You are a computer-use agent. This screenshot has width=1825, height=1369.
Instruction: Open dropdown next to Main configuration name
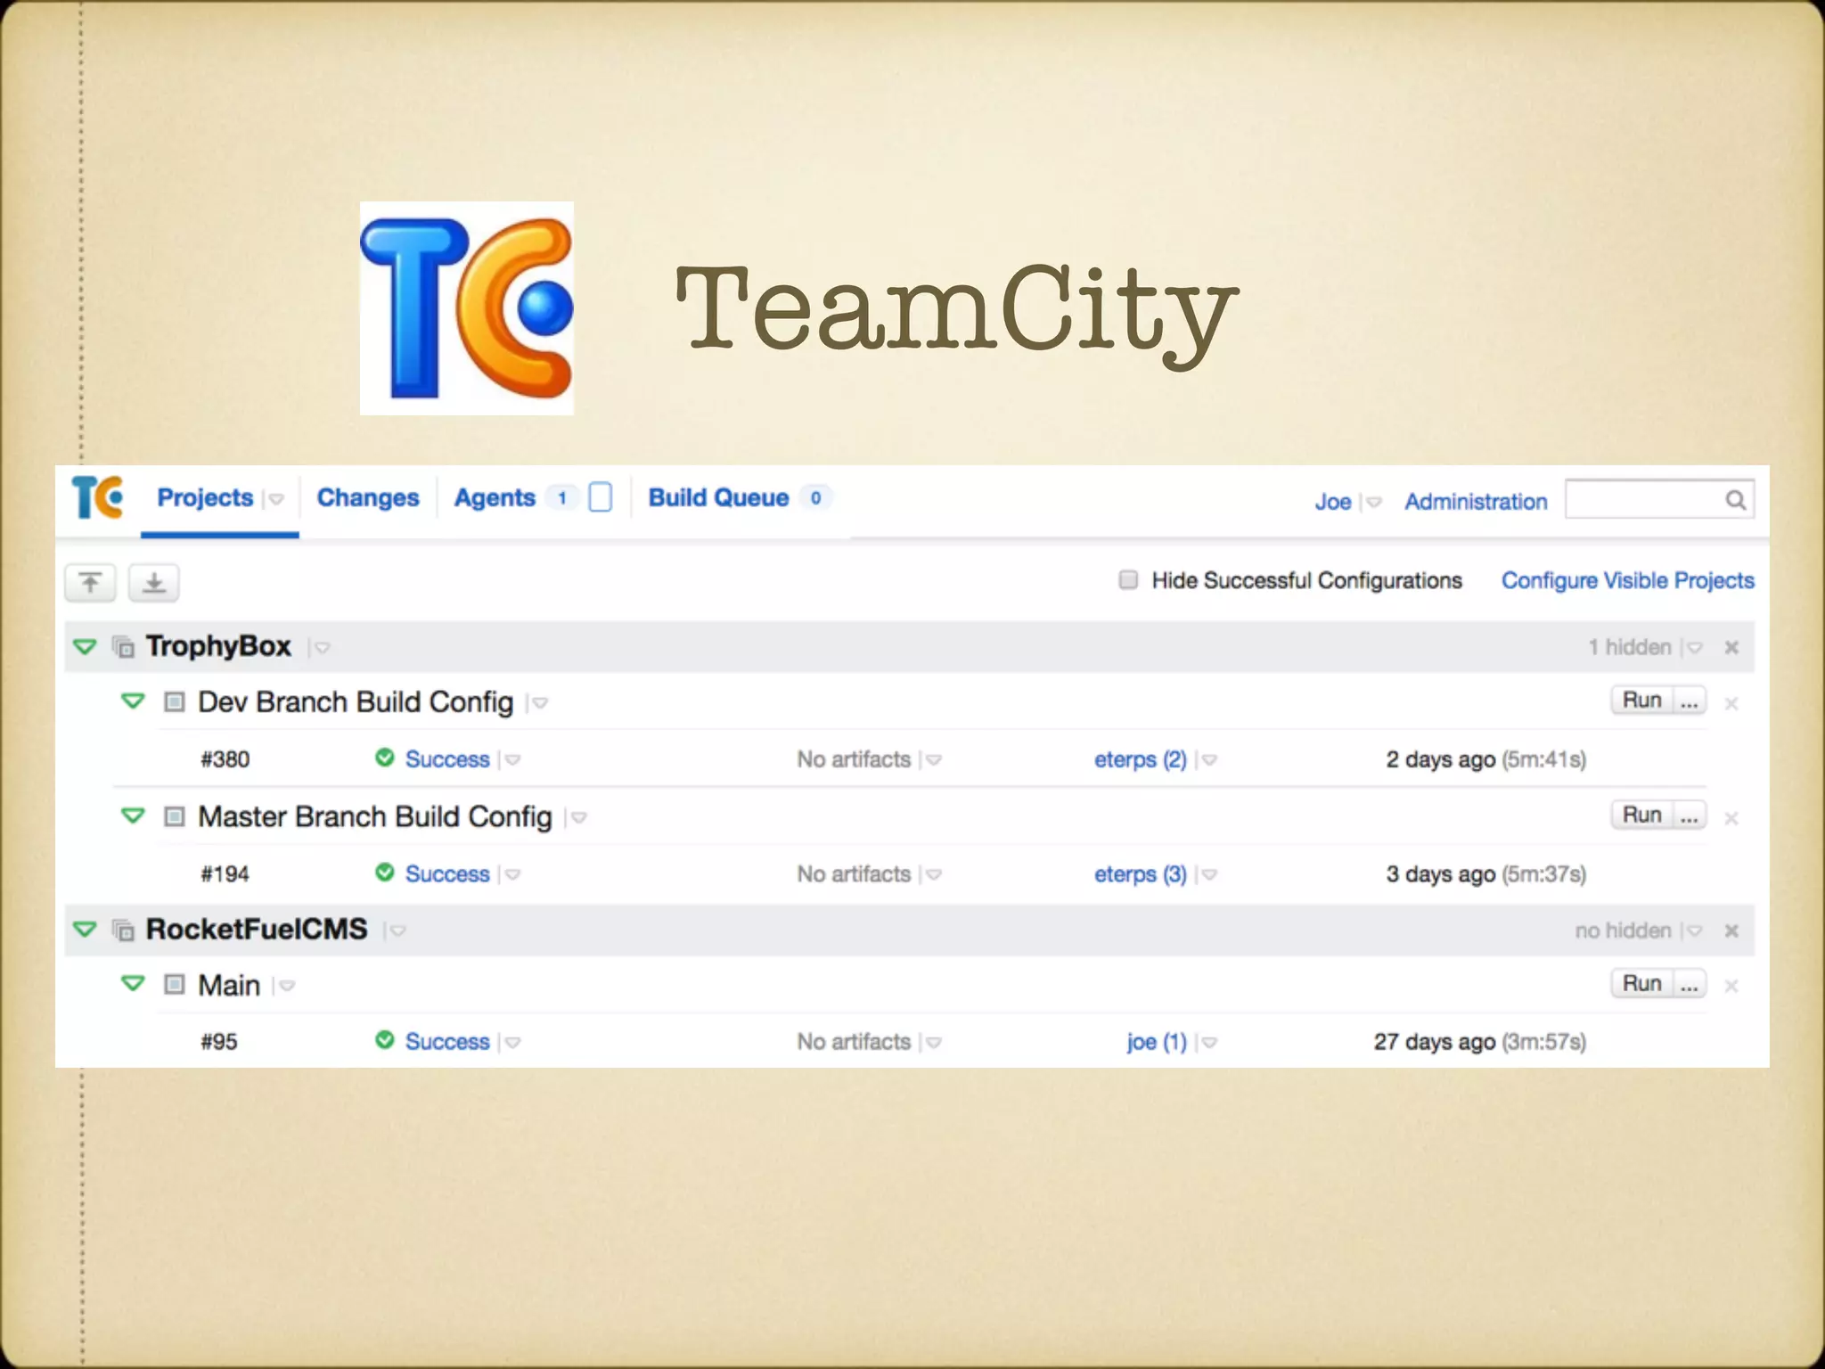pos(287,987)
